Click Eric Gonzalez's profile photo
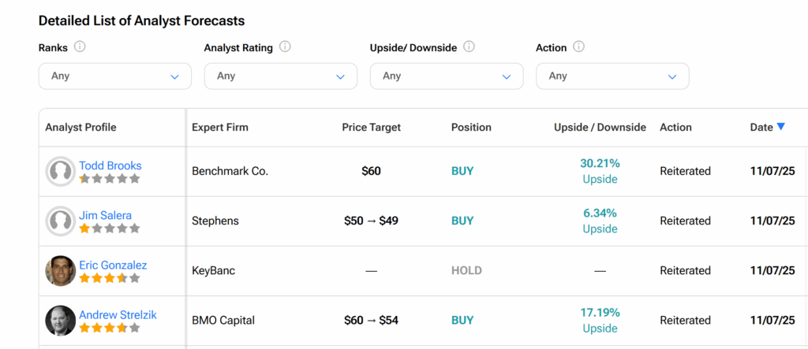Screen dimensions: 808x349 tap(61, 271)
